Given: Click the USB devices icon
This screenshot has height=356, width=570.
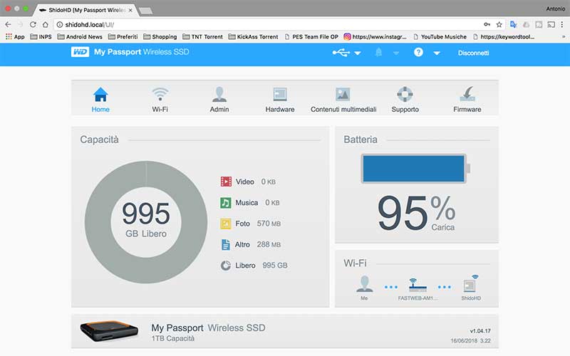Looking at the screenshot, I should point(341,53).
